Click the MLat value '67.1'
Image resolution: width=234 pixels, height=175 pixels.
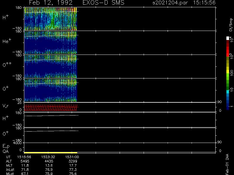coord(25,174)
